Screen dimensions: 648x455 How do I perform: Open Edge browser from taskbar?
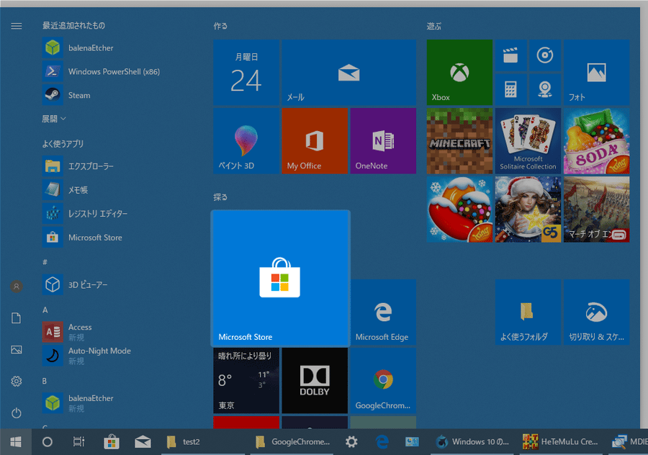click(382, 442)
